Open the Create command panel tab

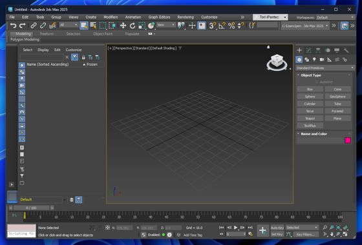[299, 50]
